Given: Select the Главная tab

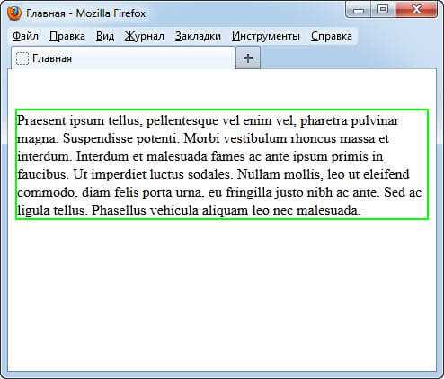Looking at the screenshot, I should pyautogui.click(x=123, y=58).
